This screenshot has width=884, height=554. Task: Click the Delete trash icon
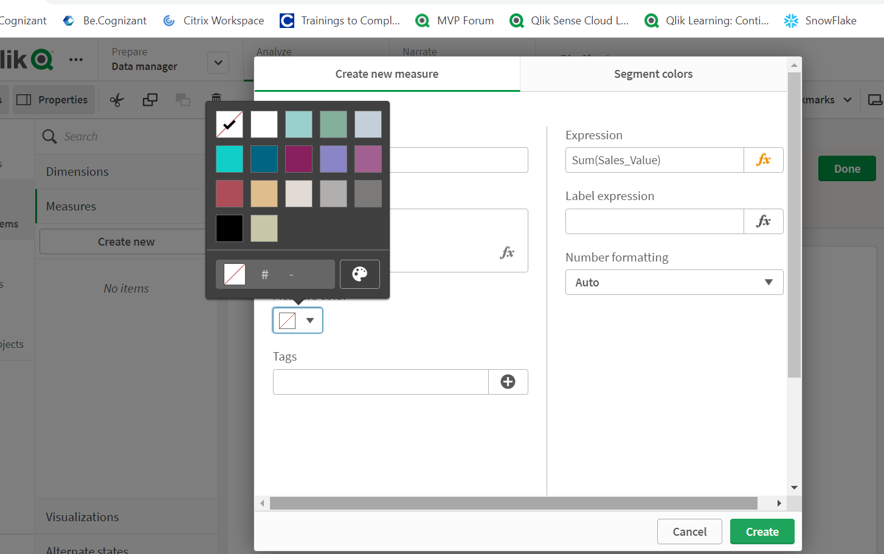[216, 99]
